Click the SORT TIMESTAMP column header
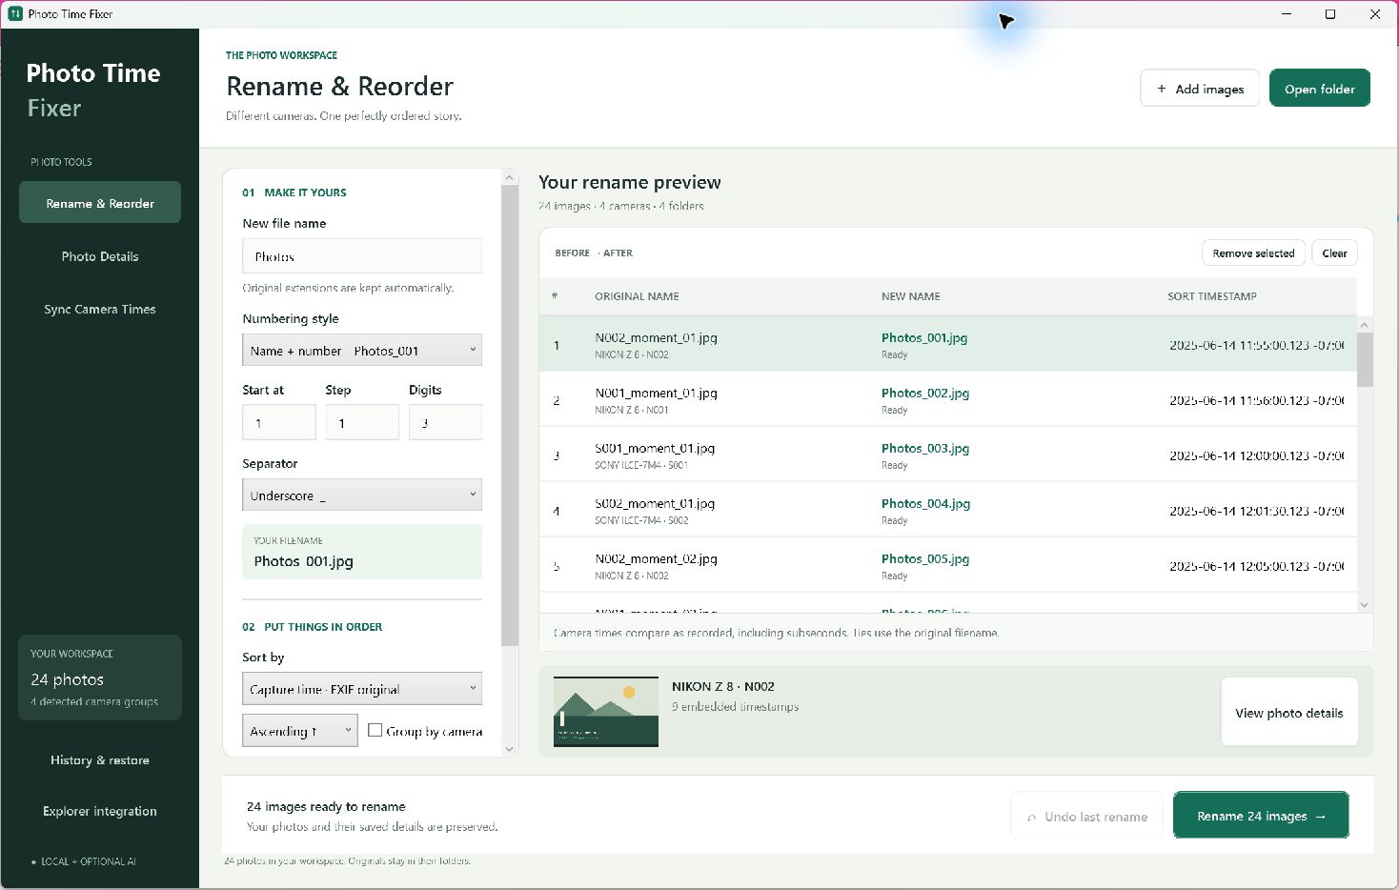Viewport: 1399px width, 890px height. point(1212,296)
